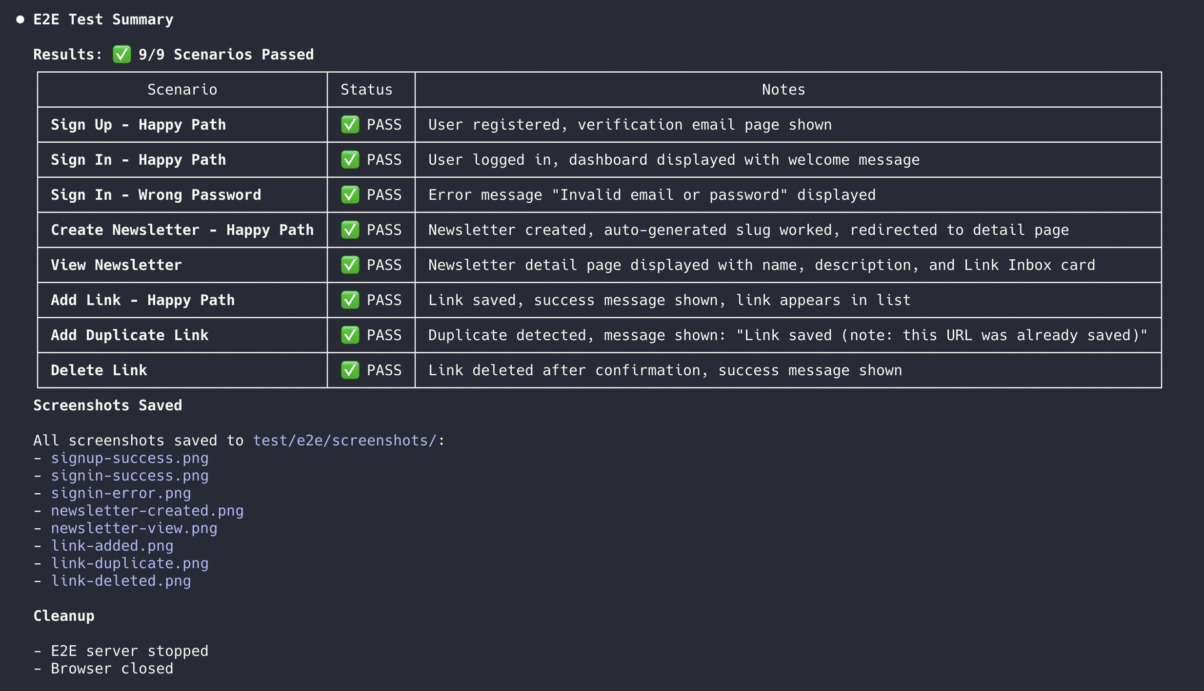Click the bullet dot before E2E Test Summary
Image resolution: width=1204 pixels, height=691 pixels.
(20, 19)
